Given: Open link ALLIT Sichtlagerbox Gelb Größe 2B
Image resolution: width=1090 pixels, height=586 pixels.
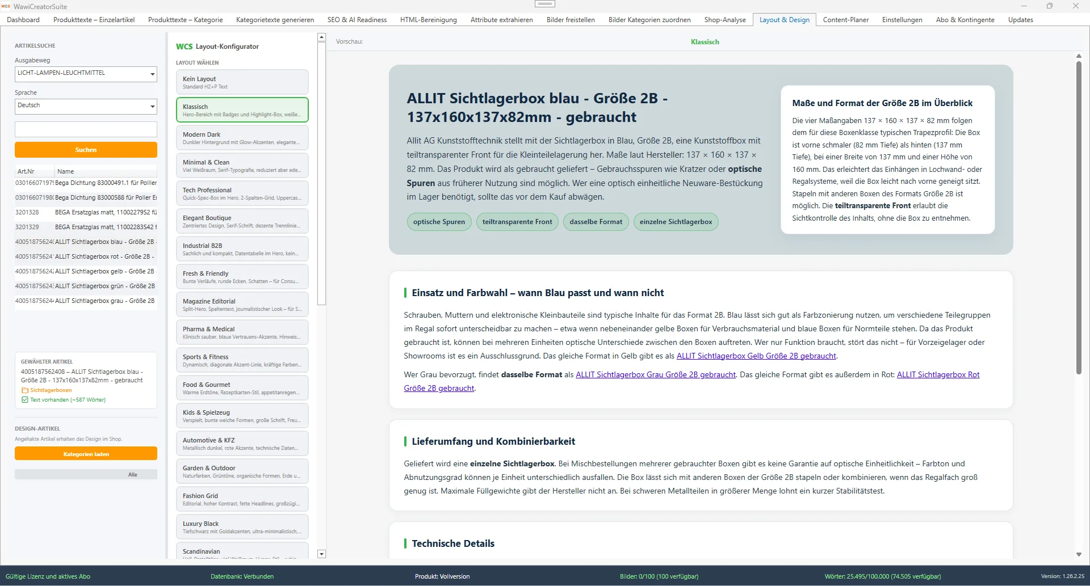Looking at the screenshot, I should point(756,356).
